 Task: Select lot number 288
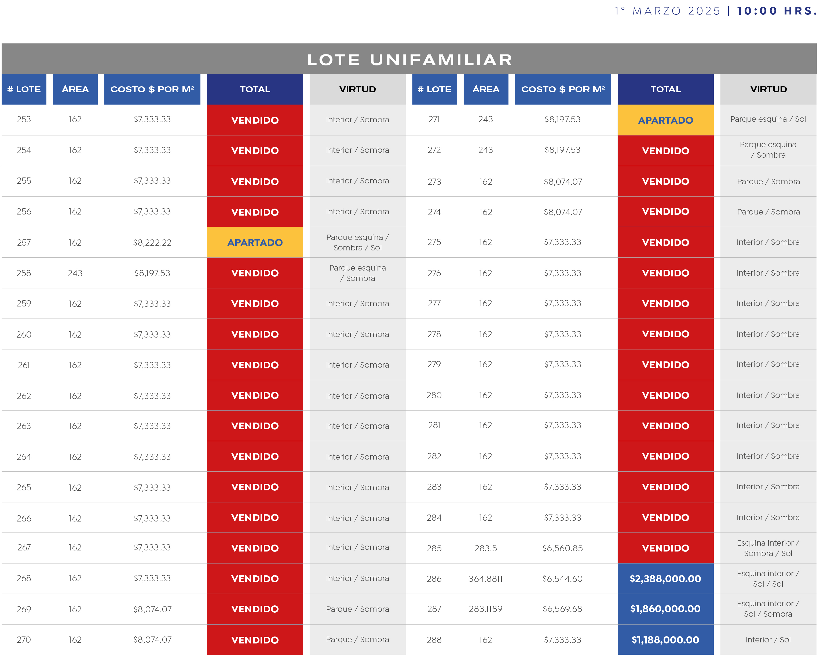[434, 640]
